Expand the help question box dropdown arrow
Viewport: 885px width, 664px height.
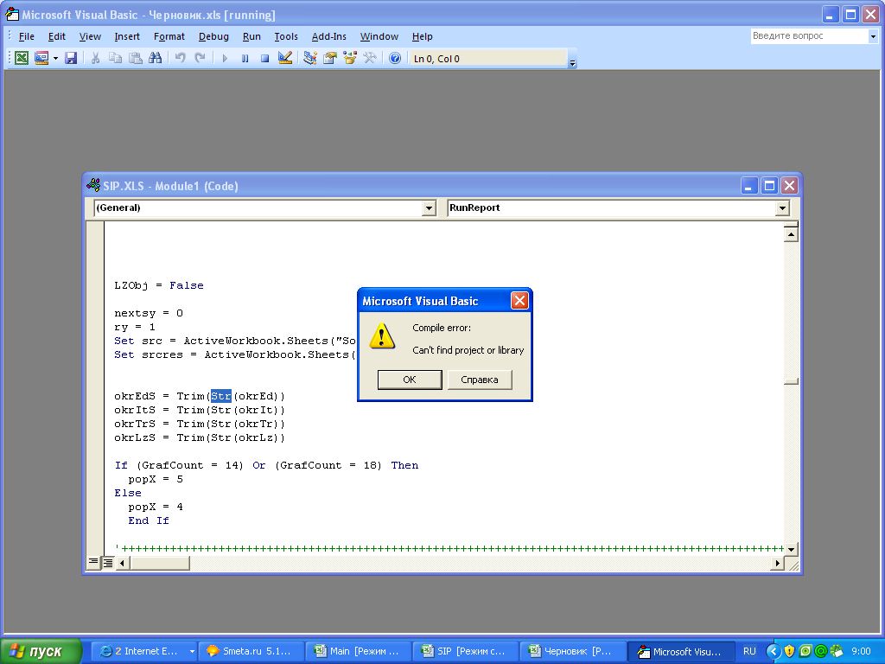[873, 36]
